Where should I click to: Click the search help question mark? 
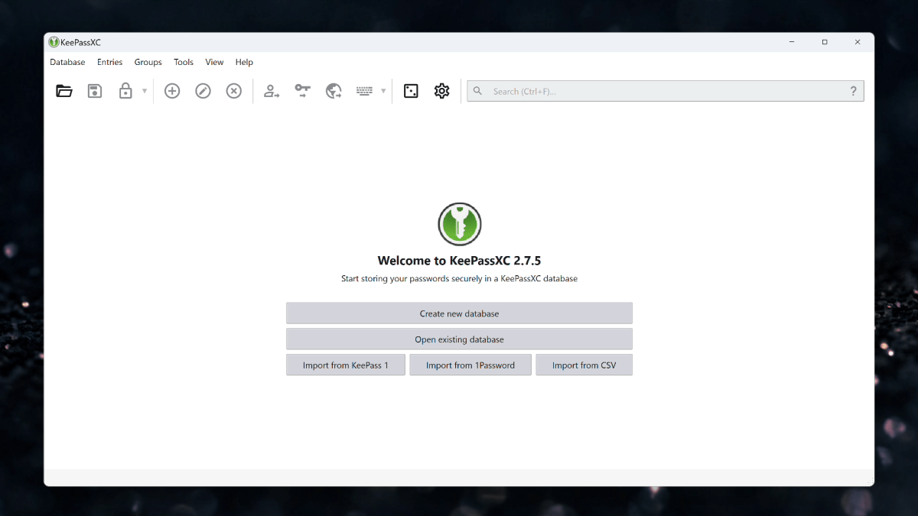pos(854,91)
